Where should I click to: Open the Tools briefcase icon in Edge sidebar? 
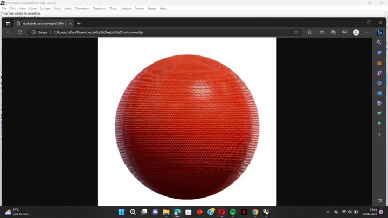[x=379, y=63]
